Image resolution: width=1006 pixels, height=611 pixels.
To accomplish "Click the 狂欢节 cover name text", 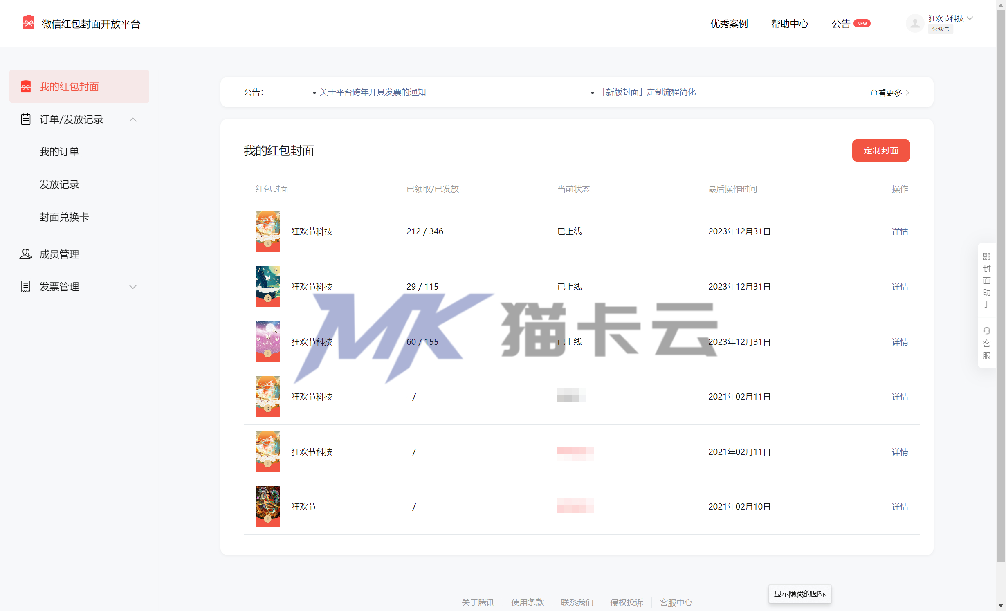I will click(303, 507).
